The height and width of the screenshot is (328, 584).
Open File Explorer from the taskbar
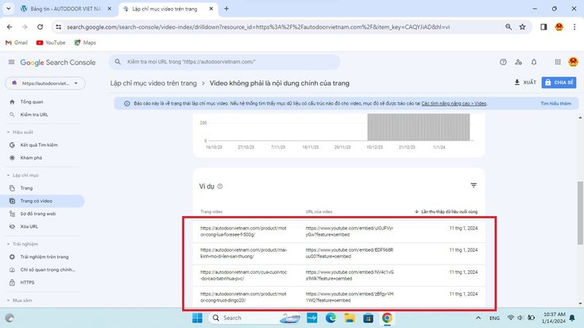click(349, 318)
